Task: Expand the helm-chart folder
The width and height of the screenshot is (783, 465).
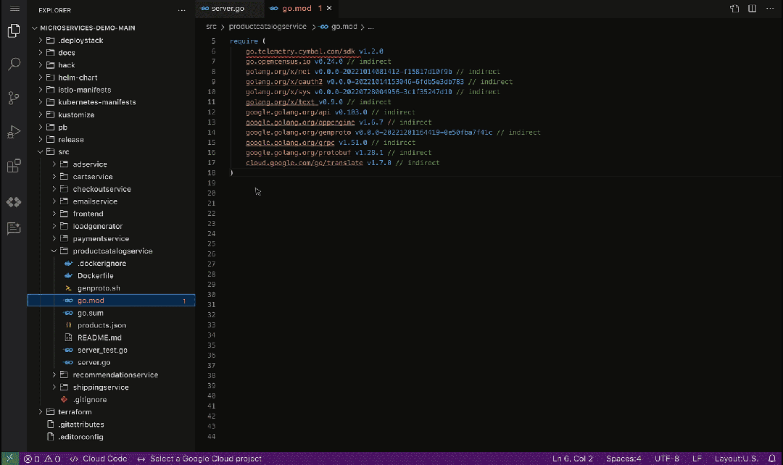Action: [x=78, y=77]
